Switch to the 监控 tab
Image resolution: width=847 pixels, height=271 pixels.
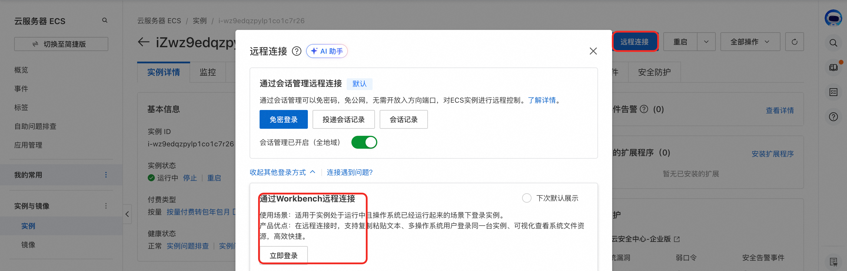(207, 72)
